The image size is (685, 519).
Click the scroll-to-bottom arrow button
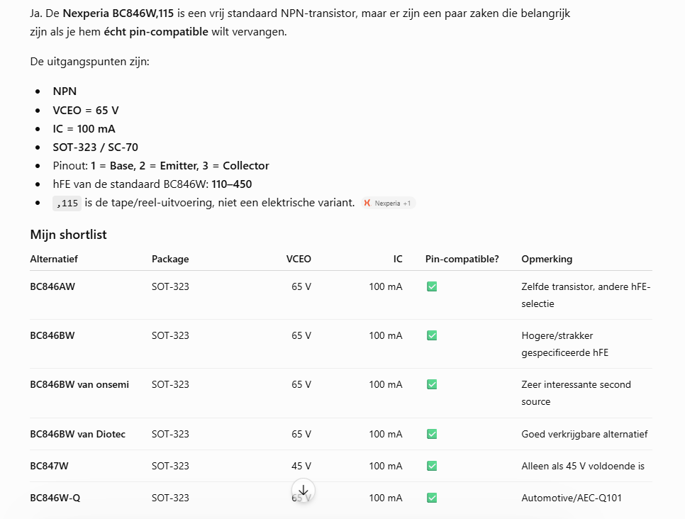click(303, 490)
